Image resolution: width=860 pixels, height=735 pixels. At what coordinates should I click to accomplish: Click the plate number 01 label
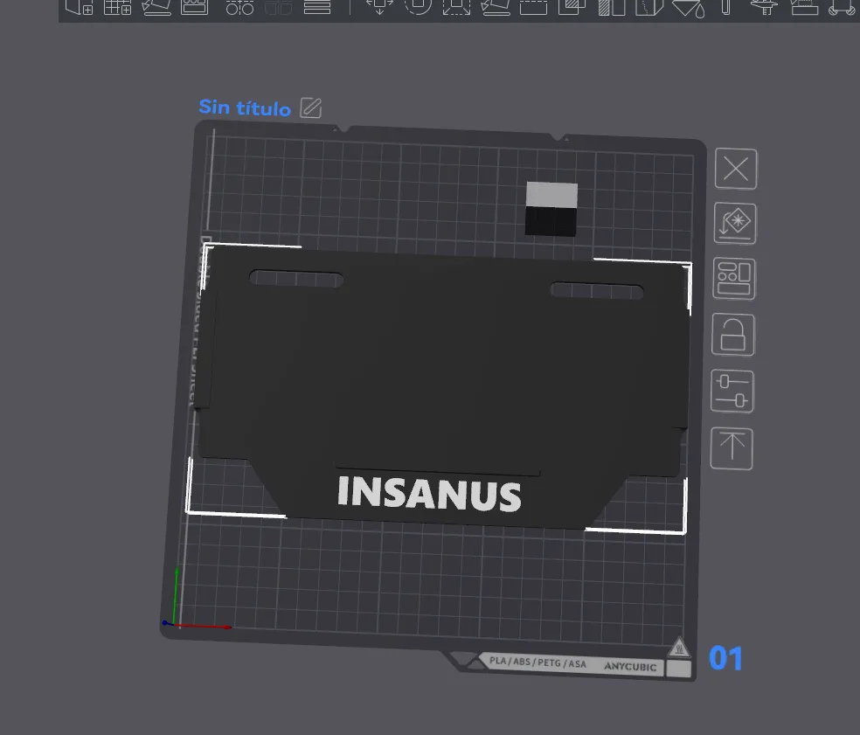point(725,658)
